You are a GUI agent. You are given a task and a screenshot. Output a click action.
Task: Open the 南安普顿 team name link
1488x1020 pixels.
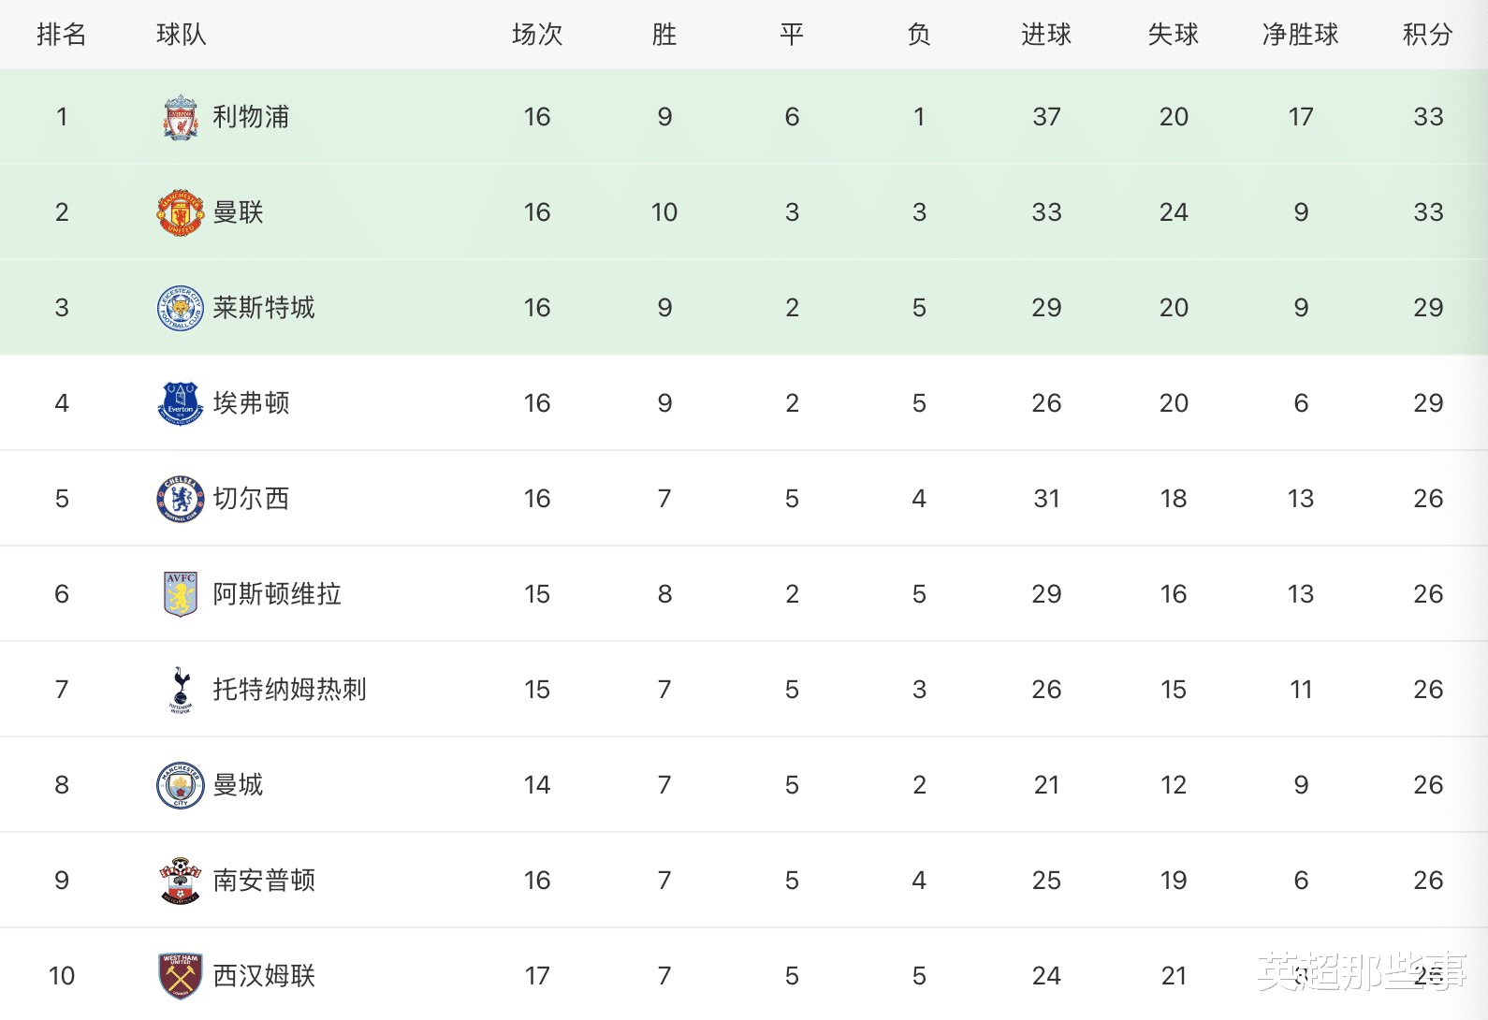[264, 881]
